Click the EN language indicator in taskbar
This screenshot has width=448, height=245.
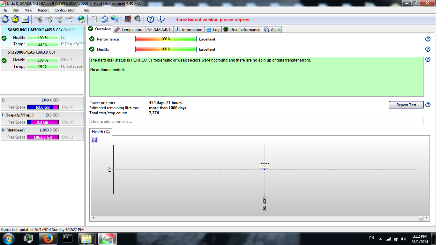pyautogui.click(x=371, y=238)
